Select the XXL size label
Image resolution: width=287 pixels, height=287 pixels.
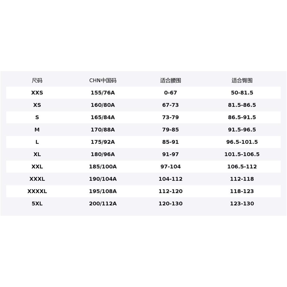(x=37, y=166)
